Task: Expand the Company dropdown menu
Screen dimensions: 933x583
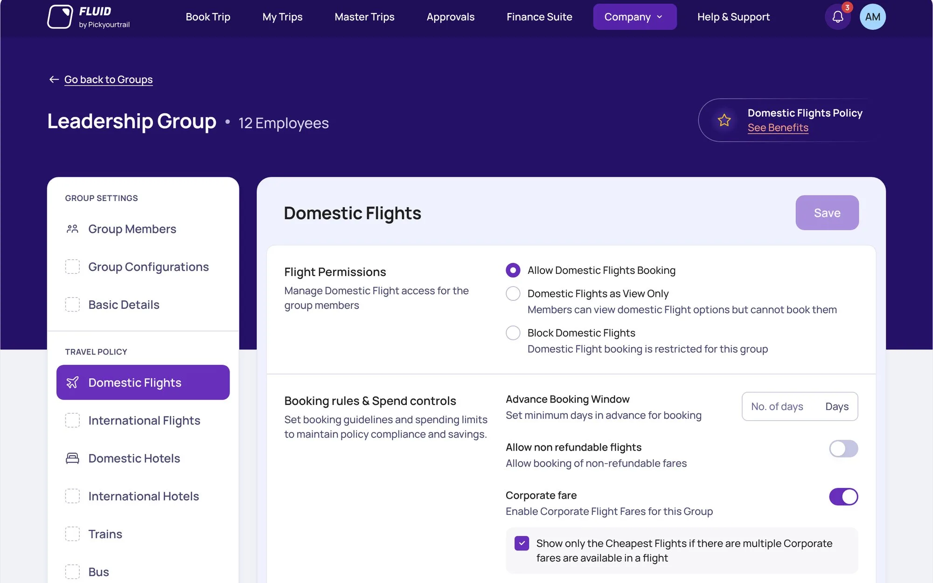Action: [x=634, y=17]
